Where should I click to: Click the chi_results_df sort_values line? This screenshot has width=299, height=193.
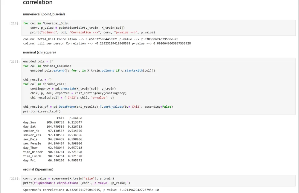click(x=98, y=107)
